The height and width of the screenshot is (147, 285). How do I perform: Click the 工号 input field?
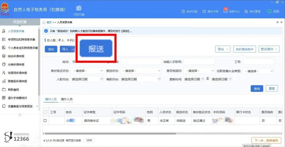(x=258, y=62)
